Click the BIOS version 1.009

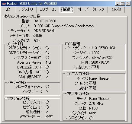(95, 53)
